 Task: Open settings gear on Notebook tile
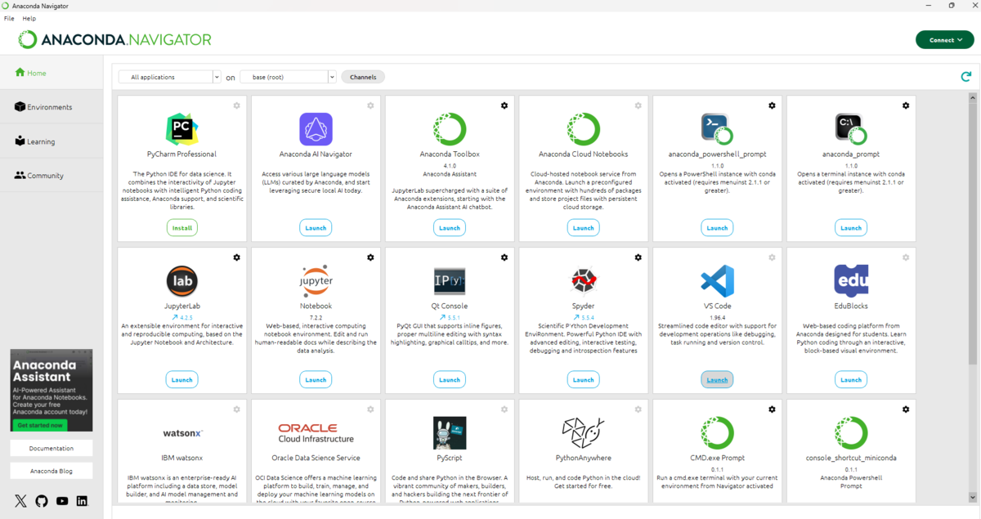click(370, 257)
